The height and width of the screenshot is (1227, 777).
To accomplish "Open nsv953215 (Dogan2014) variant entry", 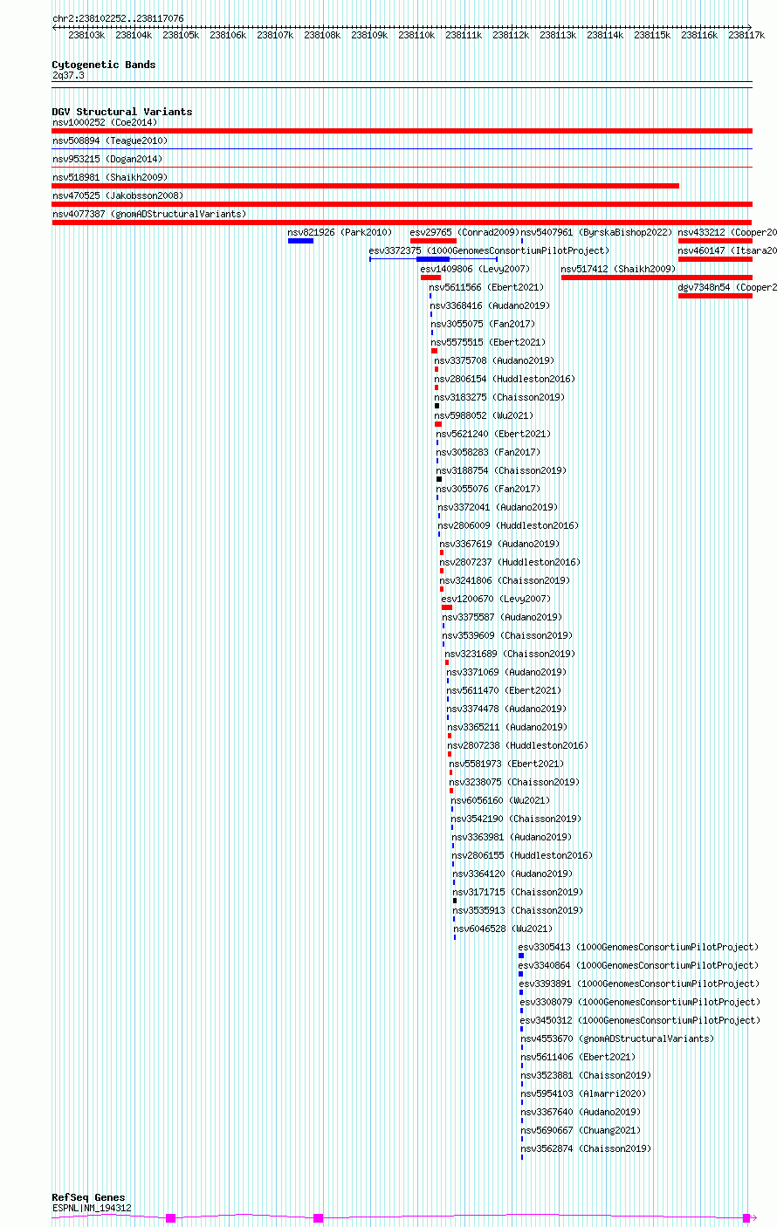I will tap(107, 159).
